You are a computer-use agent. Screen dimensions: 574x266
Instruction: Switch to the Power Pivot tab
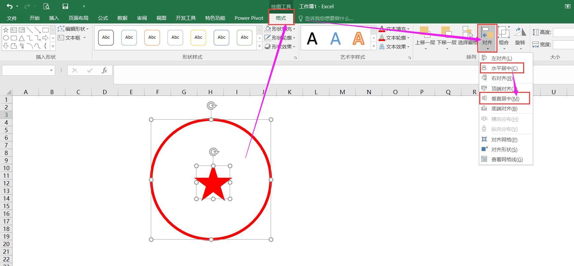[x=249, y=18]
